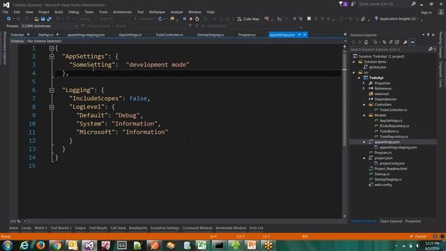Click the bookmark icon in the toolbar

[309, 19]
